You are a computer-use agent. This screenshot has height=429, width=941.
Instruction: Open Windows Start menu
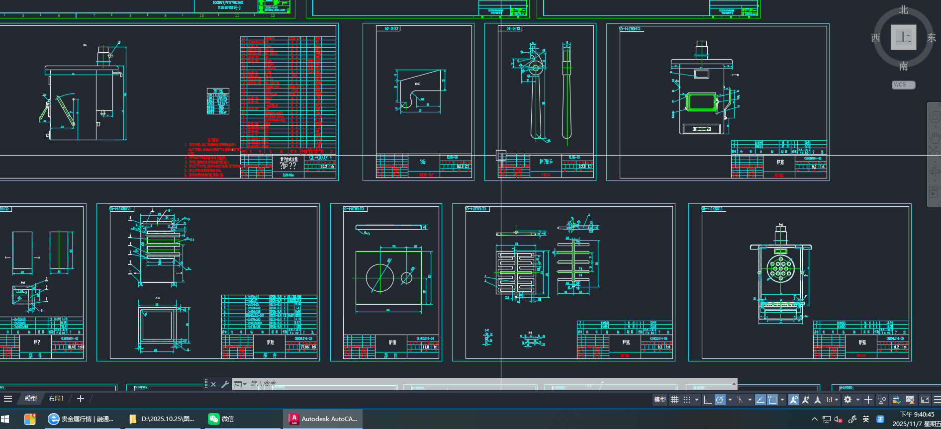click(5, 419)
